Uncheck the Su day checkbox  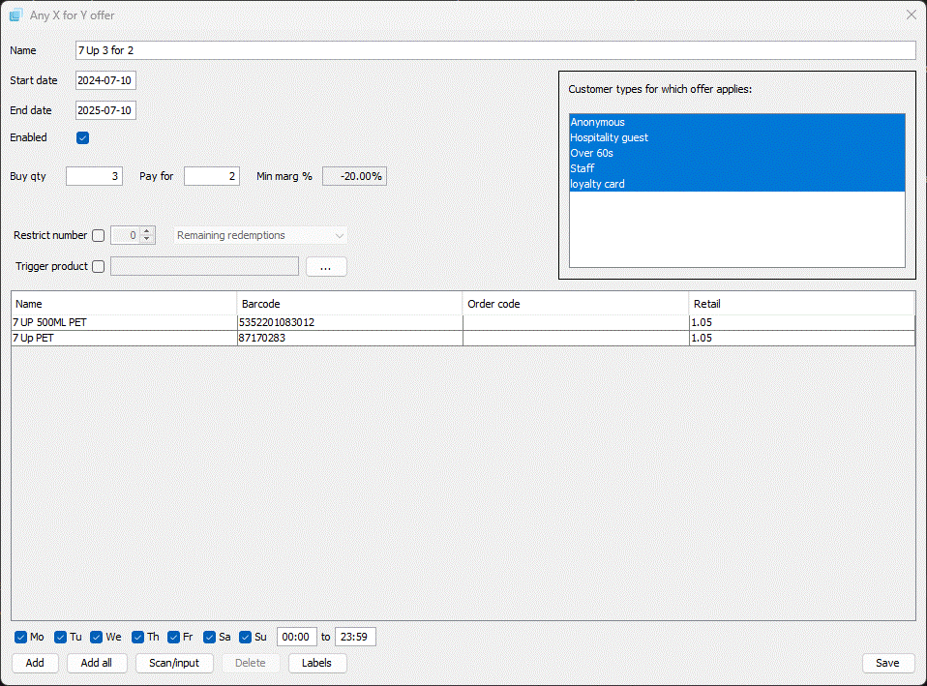pos(246,637)
